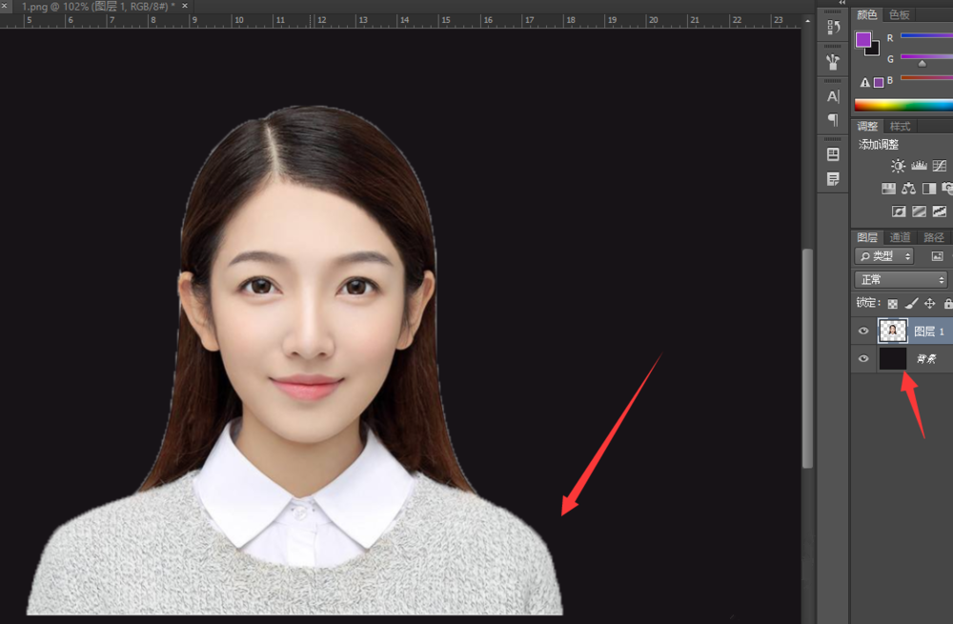The height and width of the screenshot is (624, 953).
Task: Toggle visibility of the 背景 layer
Action: pos(863,359)
